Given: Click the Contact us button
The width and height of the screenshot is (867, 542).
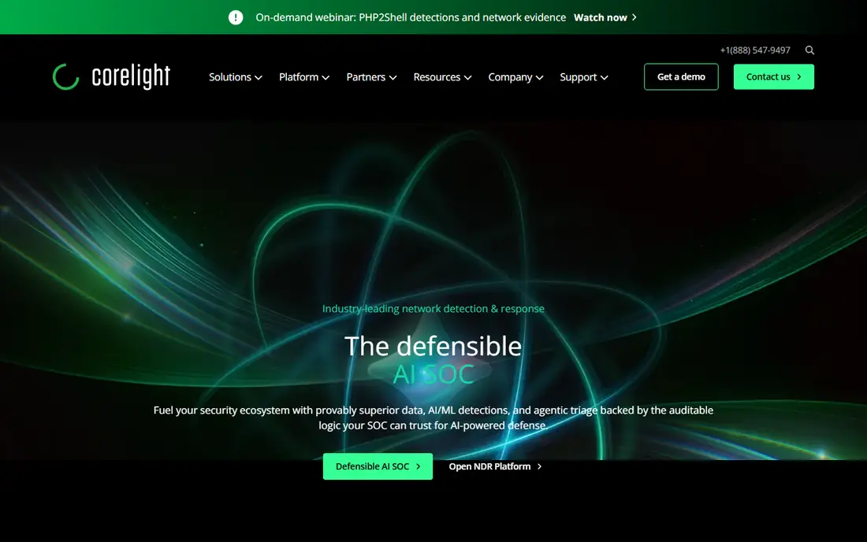Looking at the screenshot, I should [773, 76].
